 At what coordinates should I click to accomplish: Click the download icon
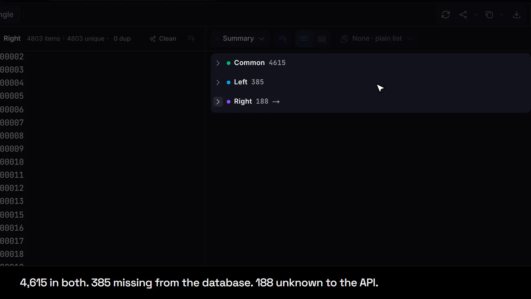517,15
